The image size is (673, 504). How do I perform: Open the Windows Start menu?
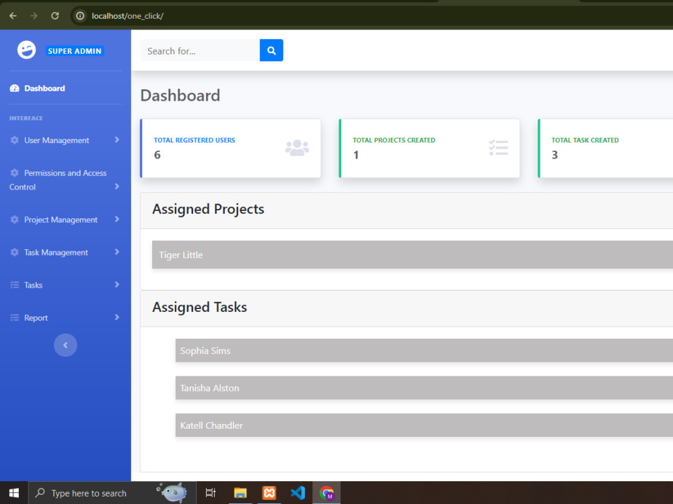pos(13,493)
